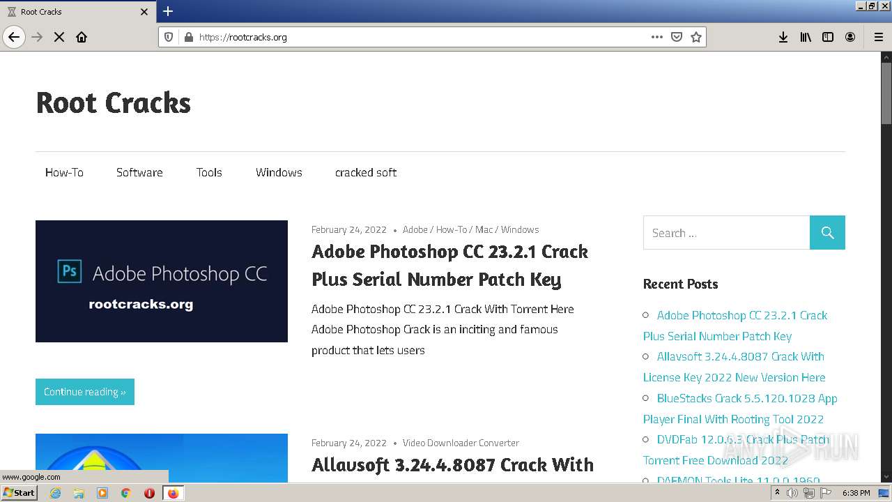Open the Firefox hamburger menu
The width and height of the screenshot is (892, 502).
click(x=878, y=37)
